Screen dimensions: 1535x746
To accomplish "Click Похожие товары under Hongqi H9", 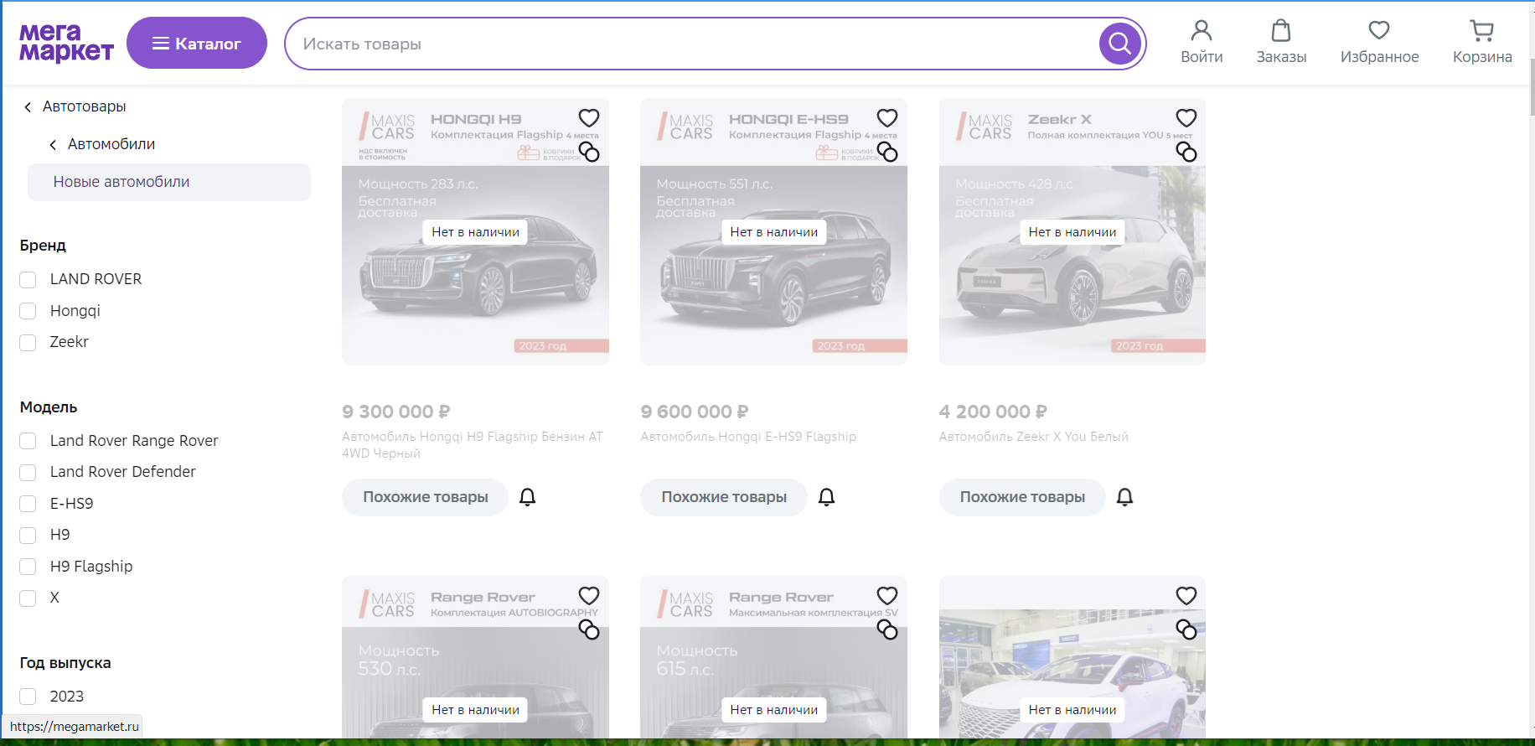I will pos(425,497).
